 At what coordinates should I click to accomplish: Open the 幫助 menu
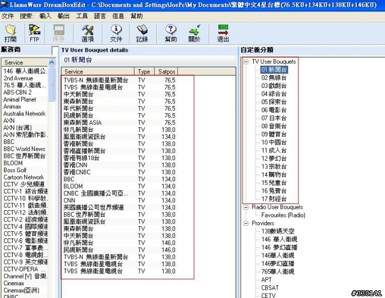point(137,16)
